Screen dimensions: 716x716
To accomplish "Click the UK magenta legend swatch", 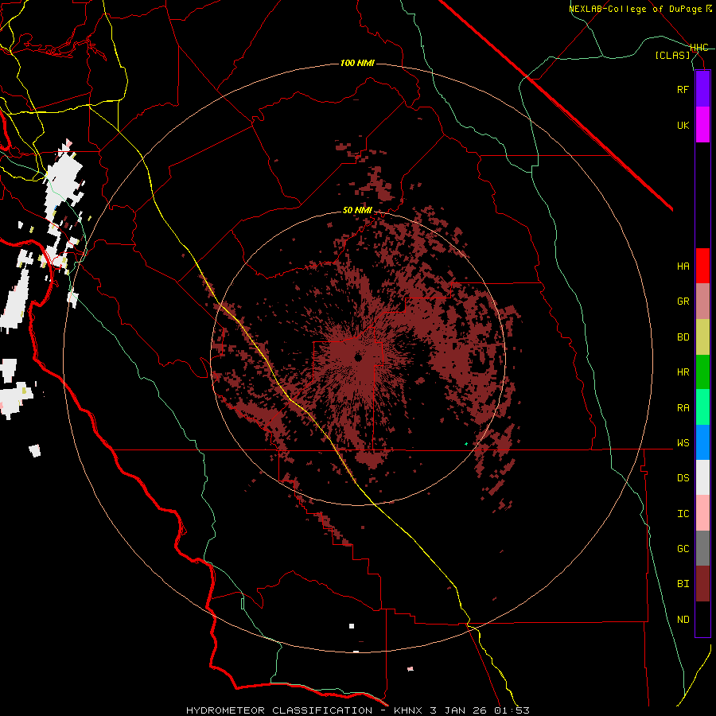I will pos(702,125).
